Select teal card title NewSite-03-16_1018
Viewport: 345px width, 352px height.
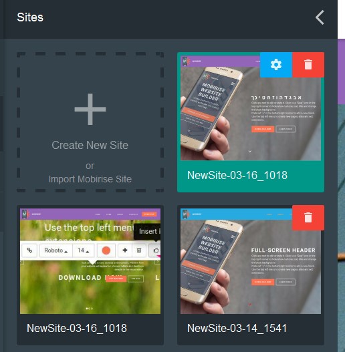click(237, 175)
